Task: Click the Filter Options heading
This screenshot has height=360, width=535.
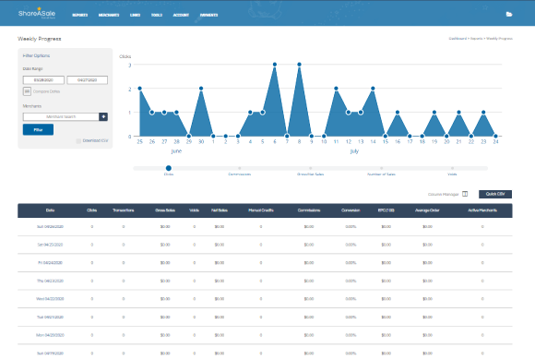Action: pyautogui.click(x=36, y=55)
